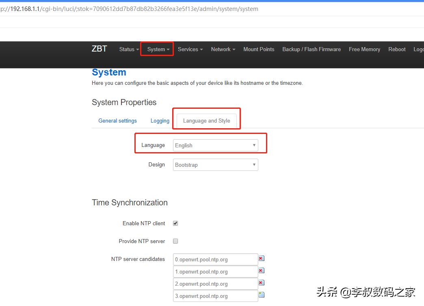This screenshot has width=424, height=306.
Task: Edit the 0.openwrt.pool.ntp.org field
Action: (x=216, y=259)
